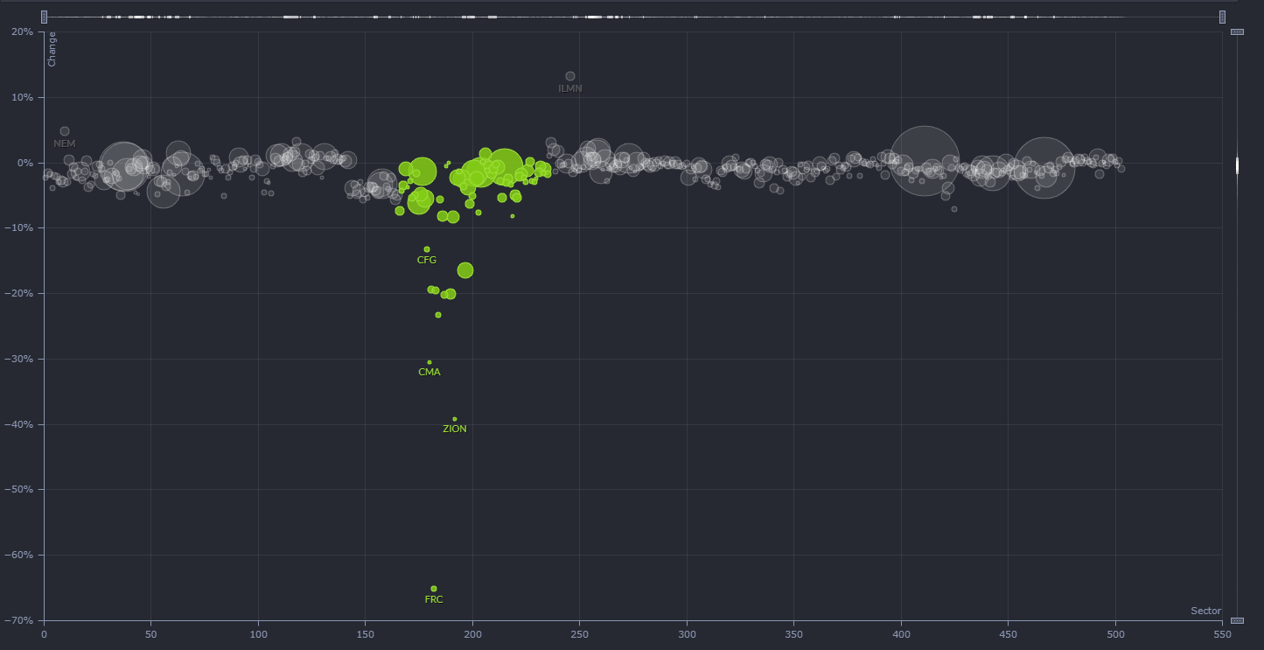Click the 300 x-axis tick label

tap(687, 633)
